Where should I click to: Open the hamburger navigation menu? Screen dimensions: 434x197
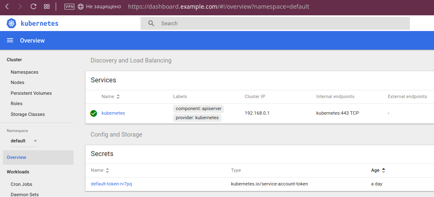(10, 41)
